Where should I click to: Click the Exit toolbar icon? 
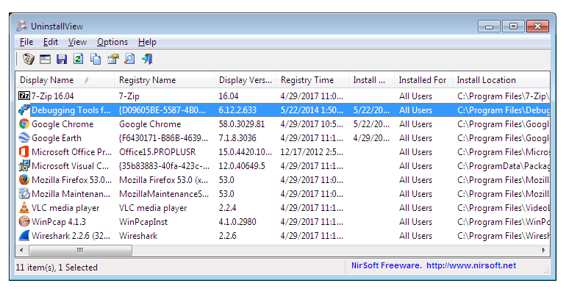tap(147, 59)
